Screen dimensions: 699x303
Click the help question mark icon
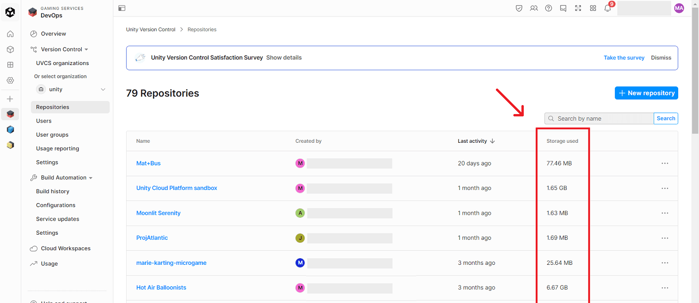pos(548,8)
